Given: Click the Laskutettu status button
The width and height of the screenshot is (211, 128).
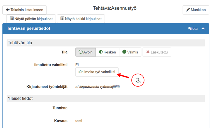Looking at the screenshot, I should (157, 52).
